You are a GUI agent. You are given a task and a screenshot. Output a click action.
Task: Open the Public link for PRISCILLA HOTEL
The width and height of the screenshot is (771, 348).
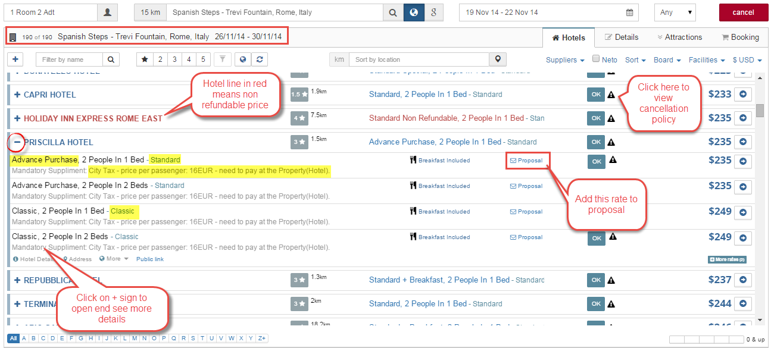(x=150, y=259)
